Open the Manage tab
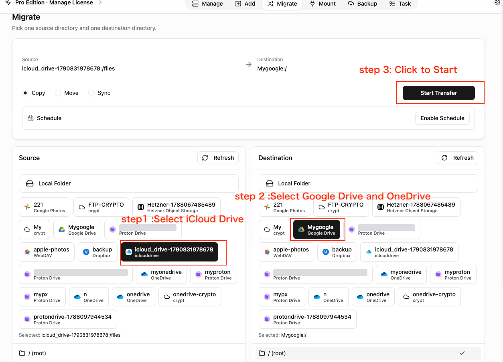Viewport: 503px width, 362px height. point(207,4)
